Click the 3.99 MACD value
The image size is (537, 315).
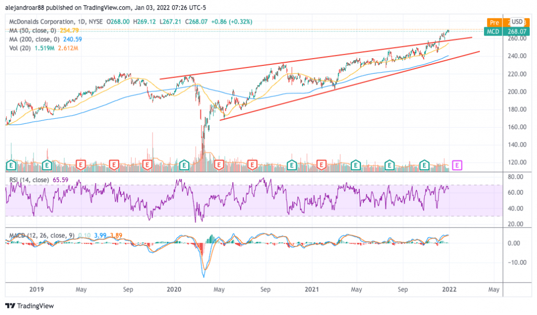(x=100, y=235)
